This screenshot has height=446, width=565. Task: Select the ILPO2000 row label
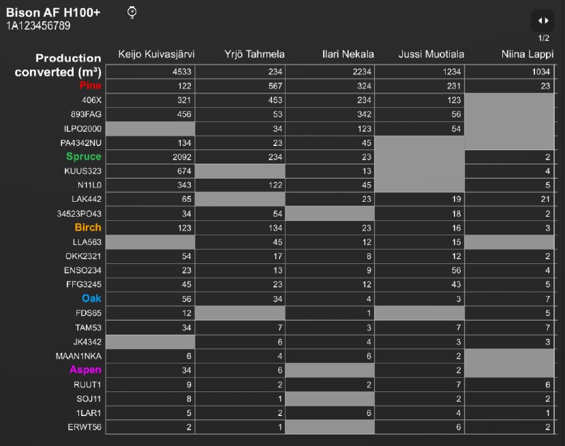point(81,129)
